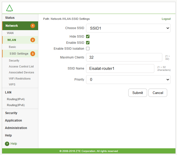Select the SSID Settings menu item

[20, 54]
